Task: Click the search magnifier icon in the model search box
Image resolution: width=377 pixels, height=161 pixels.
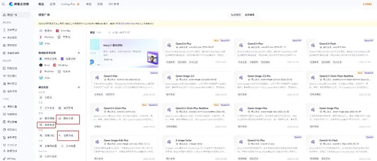Action: (x=109, y=32)
